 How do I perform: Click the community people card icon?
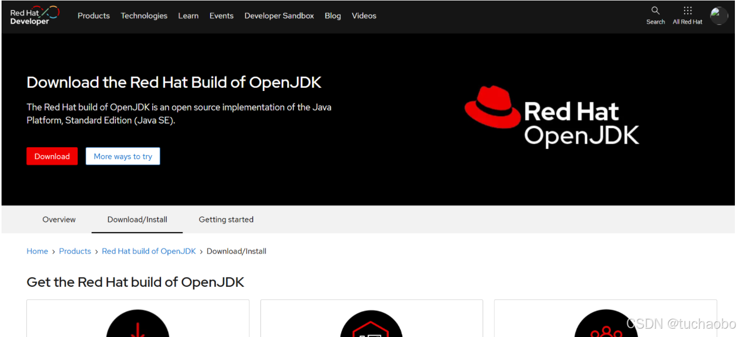[606, 324]
